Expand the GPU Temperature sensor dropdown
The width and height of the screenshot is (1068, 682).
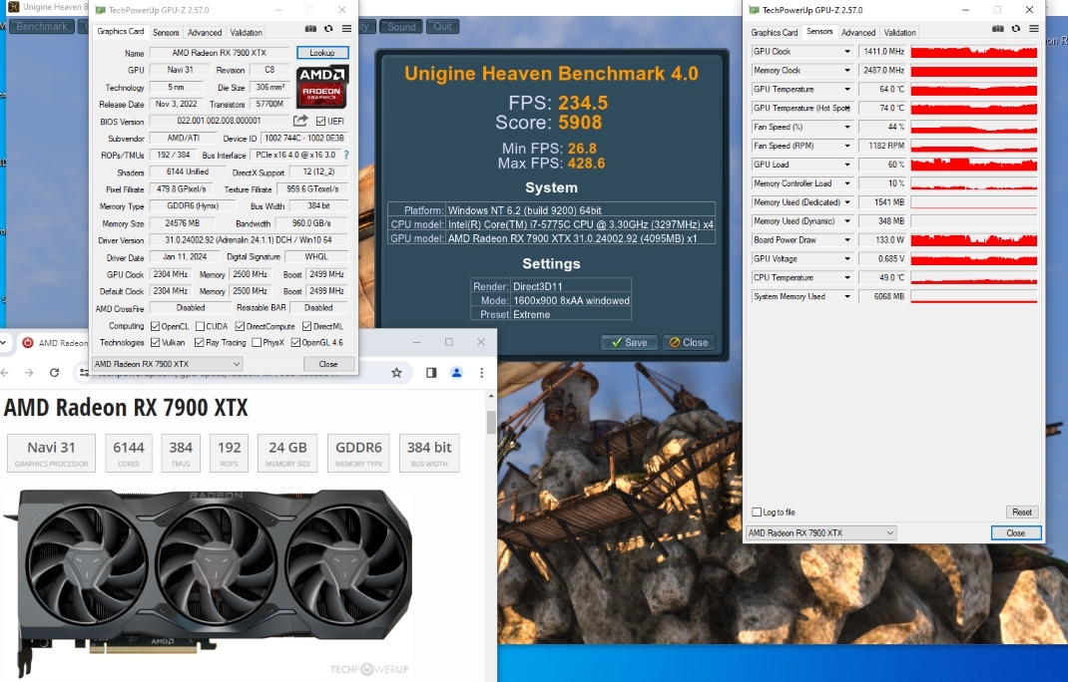click(847, 89)
